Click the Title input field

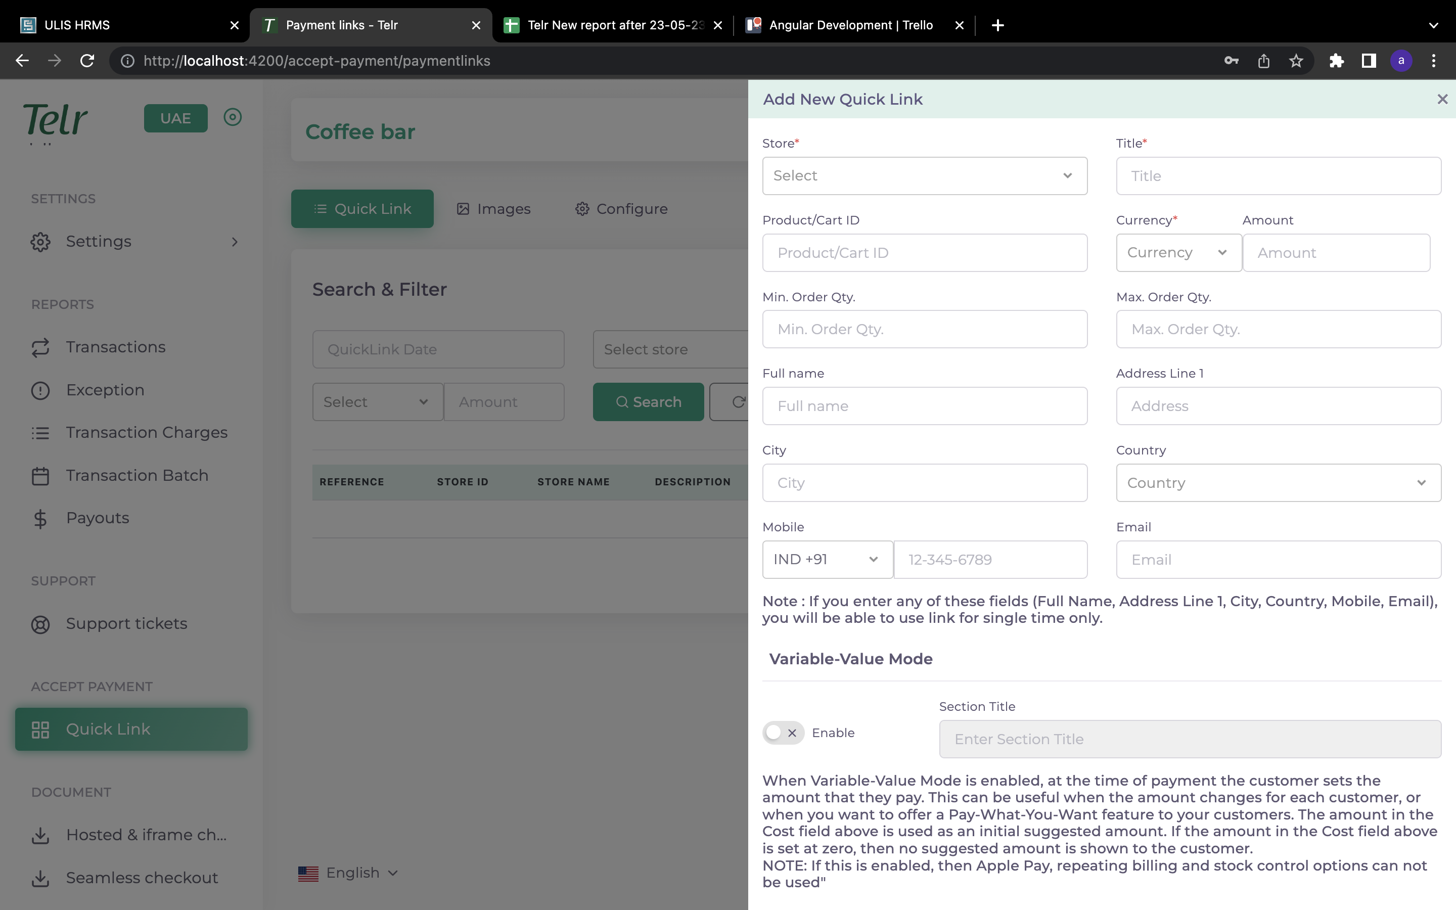point(1278,176)
